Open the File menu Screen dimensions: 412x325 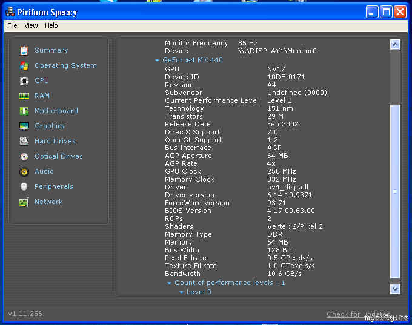click(x=12, y=25)
